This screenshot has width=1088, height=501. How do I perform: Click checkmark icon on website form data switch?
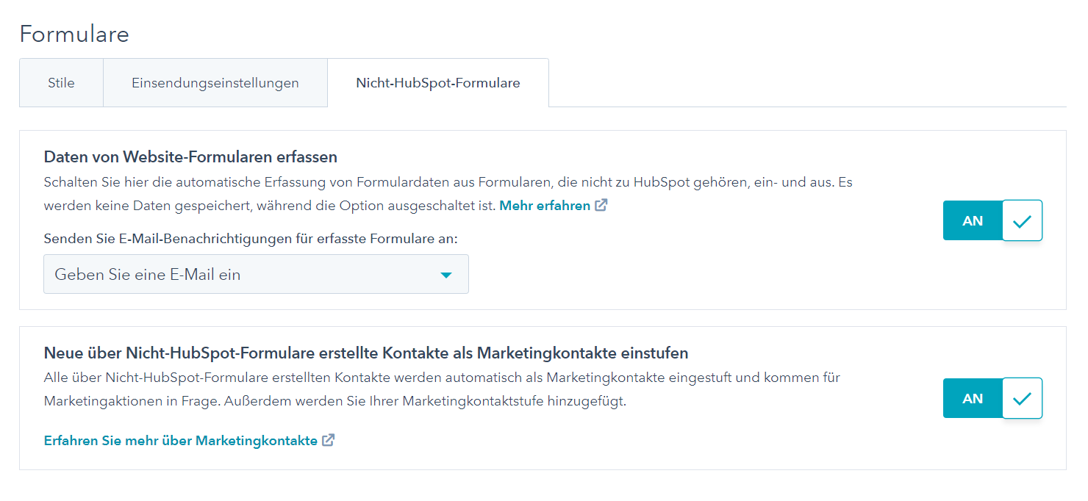click(1022, 220)
